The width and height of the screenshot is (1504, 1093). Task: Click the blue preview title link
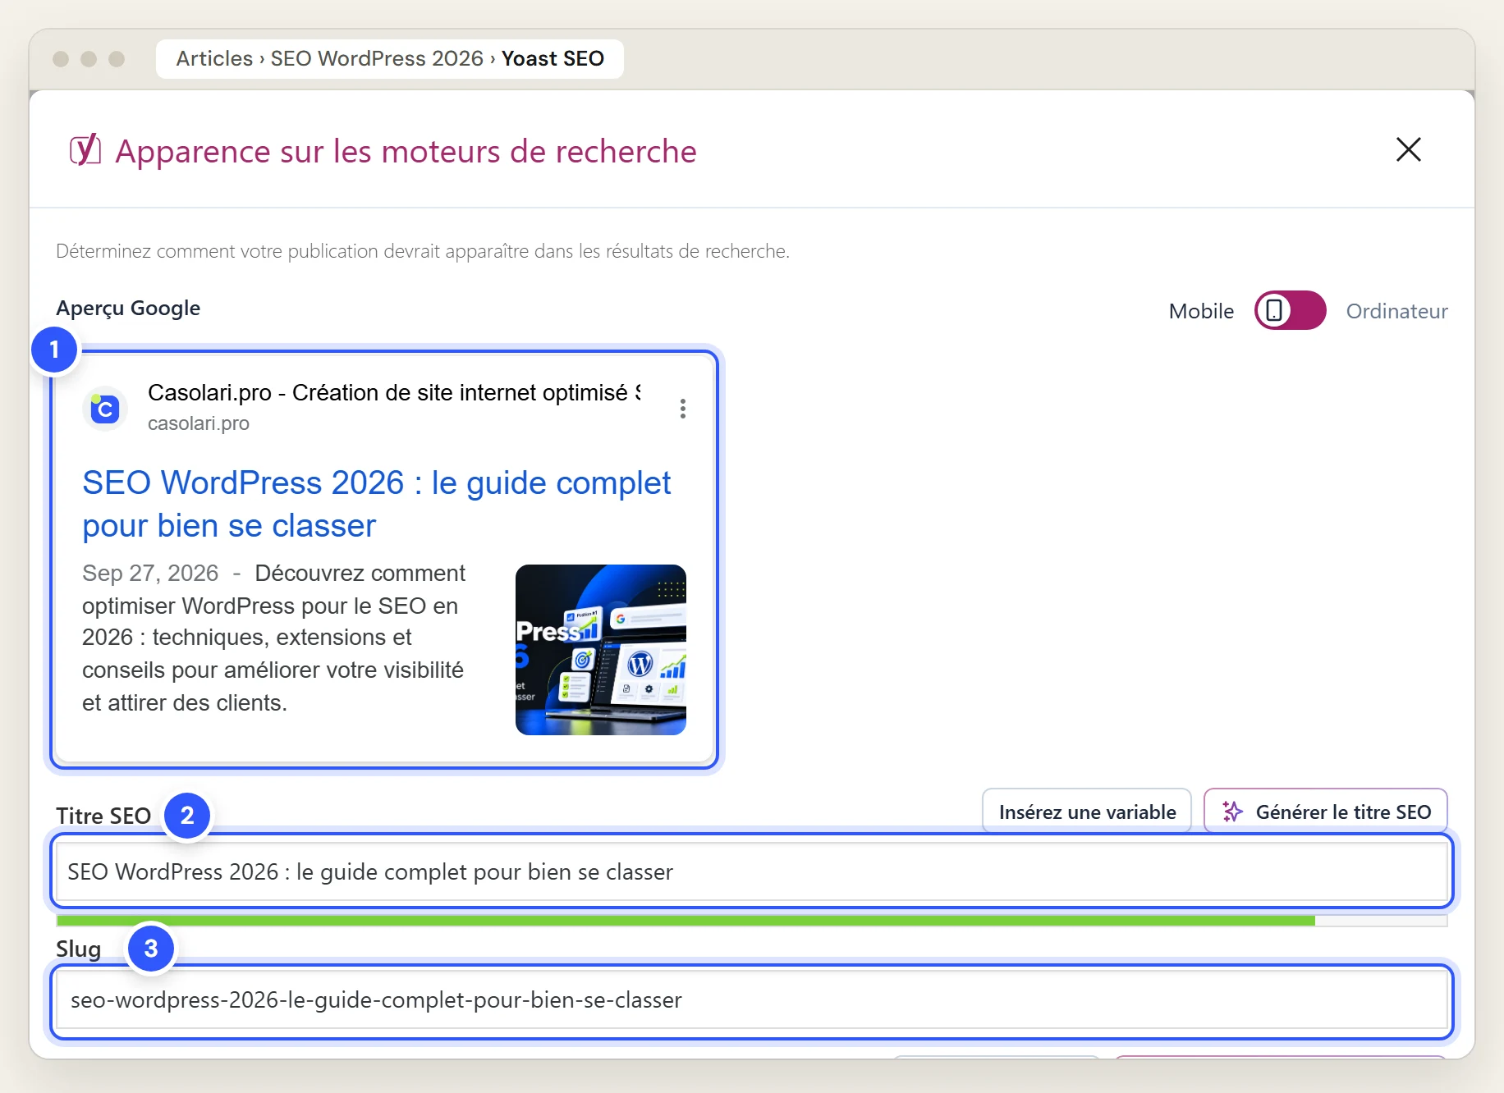(376, 504)
